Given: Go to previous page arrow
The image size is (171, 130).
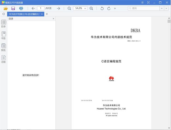Looking at the screenshot, I should pos(33,8).
